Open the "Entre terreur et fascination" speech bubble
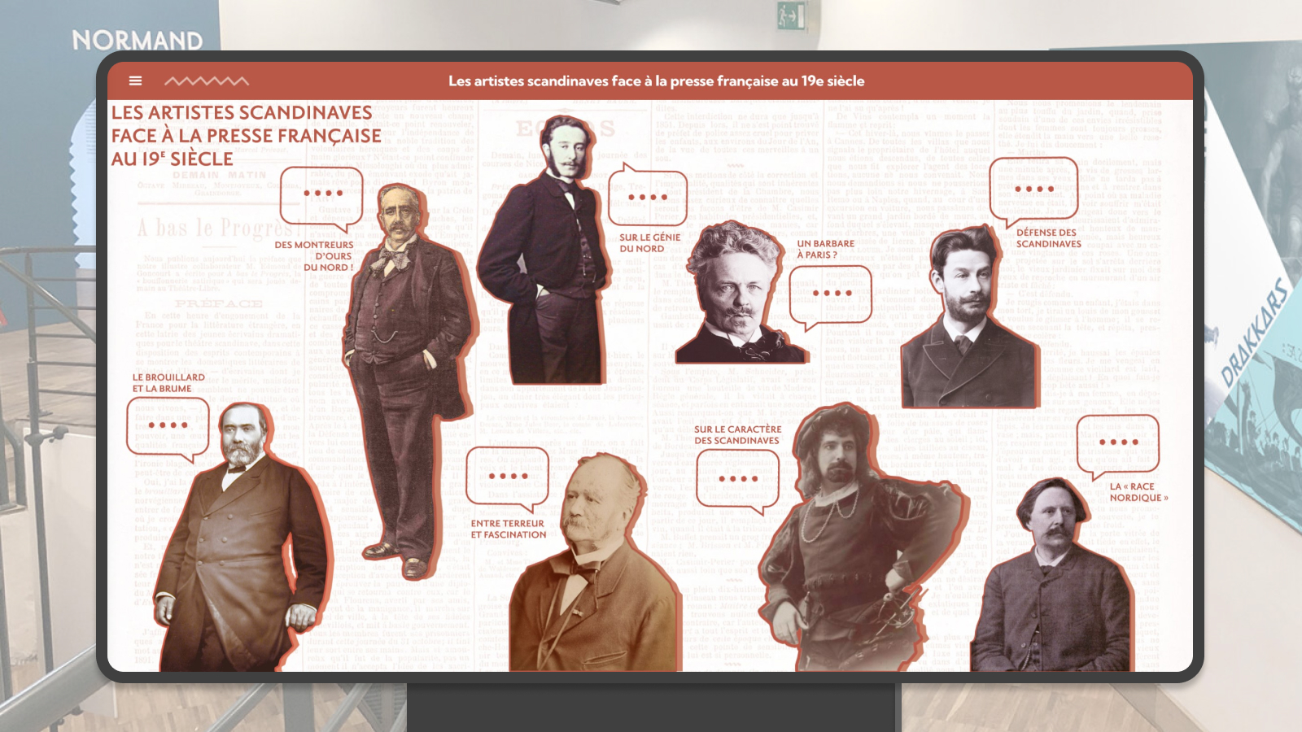The height and width of the screenshot is (732, 1302). pos(508,477)
